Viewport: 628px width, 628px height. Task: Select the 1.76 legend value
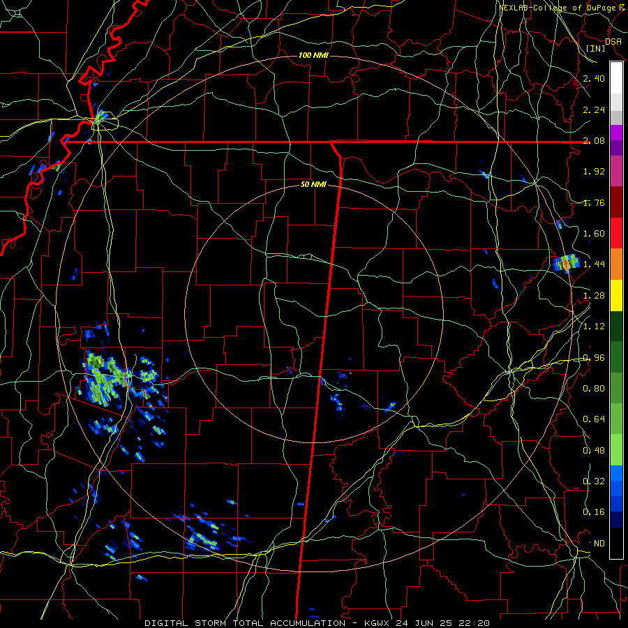[594, 202]
